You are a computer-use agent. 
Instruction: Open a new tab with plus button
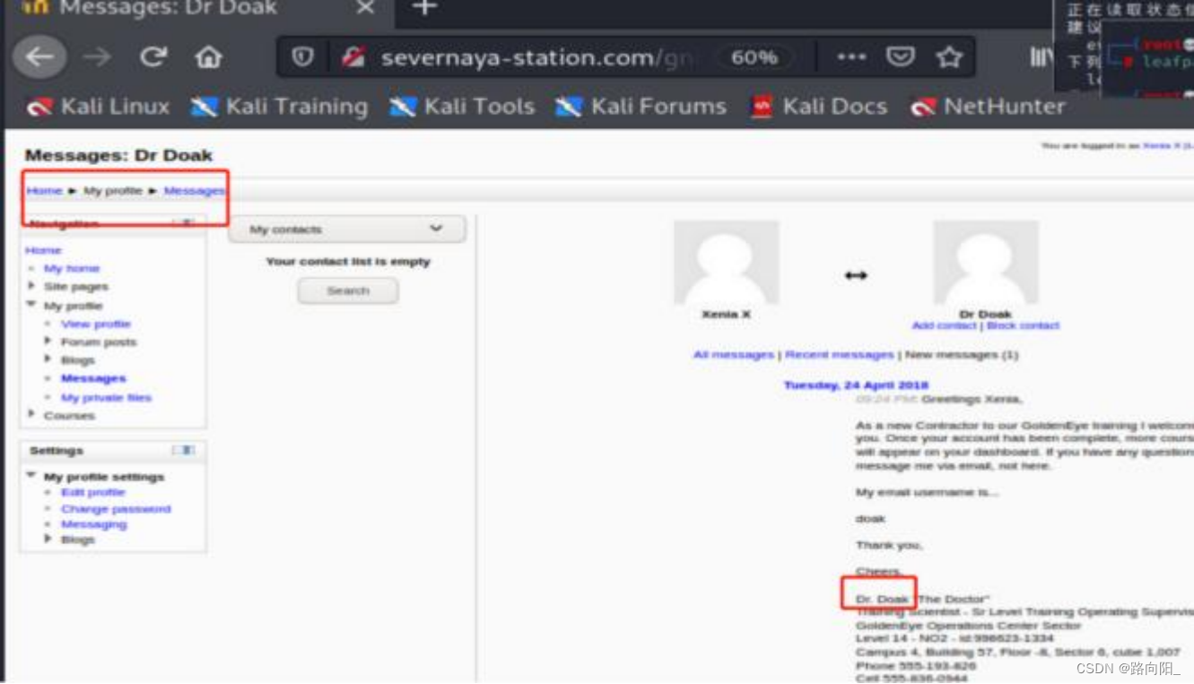(424, 7)
